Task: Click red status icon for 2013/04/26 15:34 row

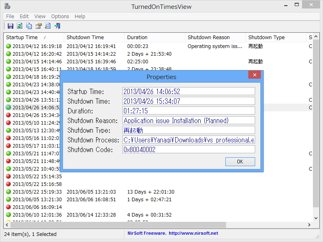Action: pos(8,115)
